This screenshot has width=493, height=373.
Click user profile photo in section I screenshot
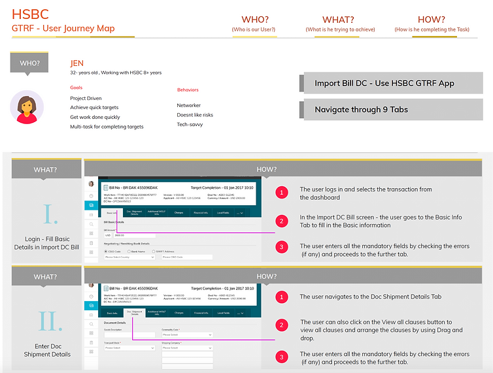(91, 184)
